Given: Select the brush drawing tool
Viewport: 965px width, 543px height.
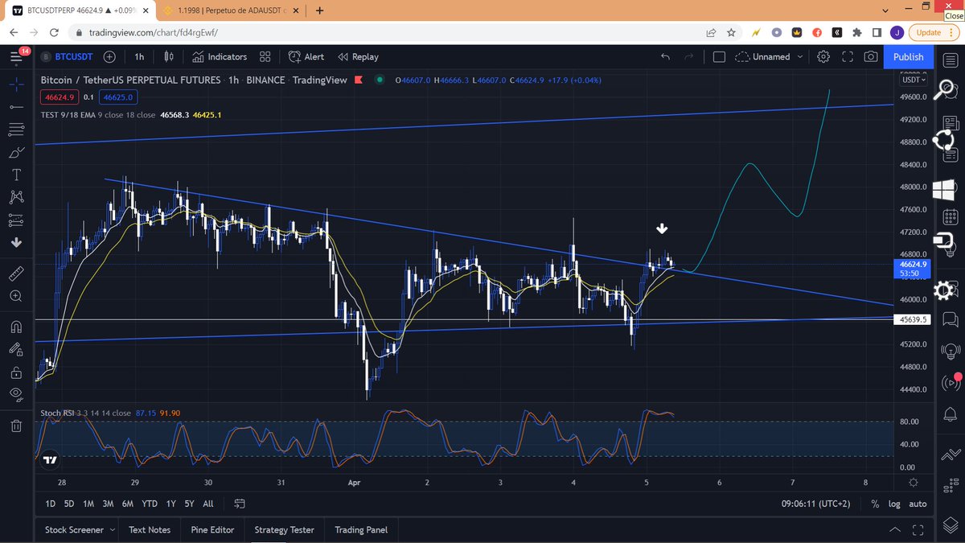Looking at the screenshot, I should (16, 152).
